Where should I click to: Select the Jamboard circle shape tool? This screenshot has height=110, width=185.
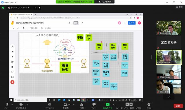coord(12,72)
